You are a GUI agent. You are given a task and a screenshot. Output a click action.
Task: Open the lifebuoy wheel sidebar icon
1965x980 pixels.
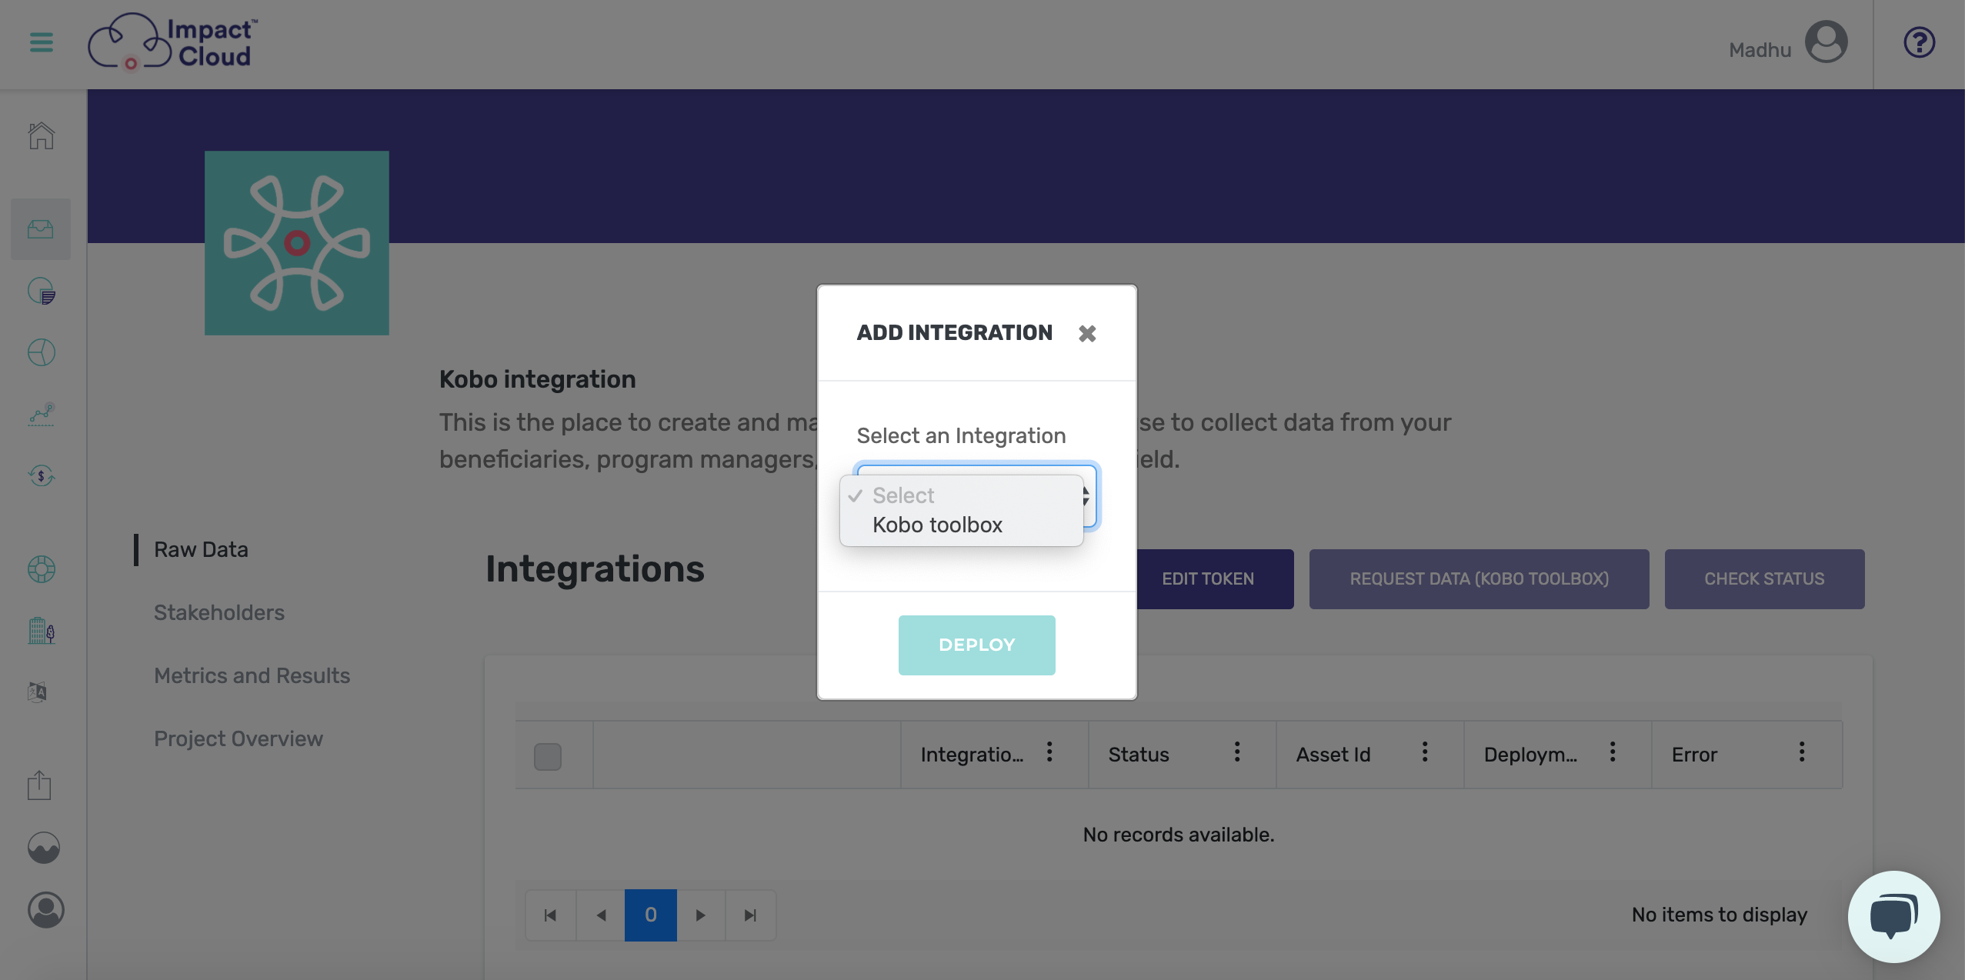point(42,569)
